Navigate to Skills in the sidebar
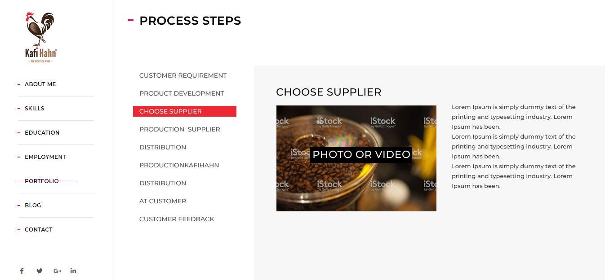Viewport: 605px width, 280px height. pos(35,109)
